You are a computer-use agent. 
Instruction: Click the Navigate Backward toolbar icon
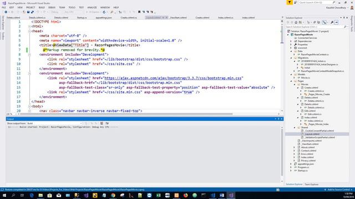click(6, 12)
